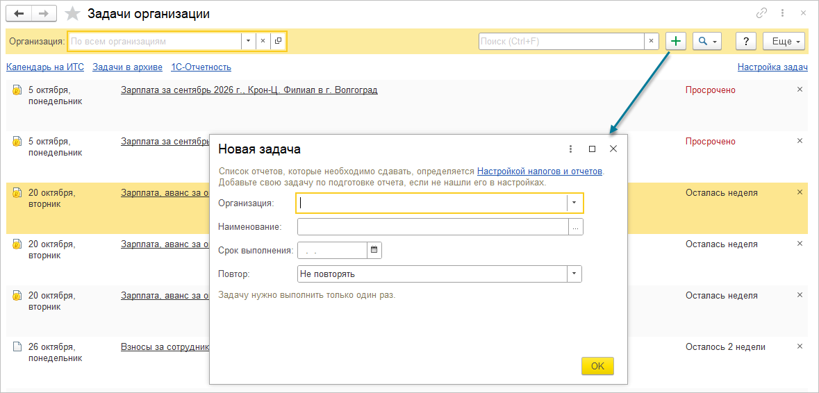This screenshot has width=819, height=393.
Task: Open organization filter in separate form
Action: click(x=278, y=41)
